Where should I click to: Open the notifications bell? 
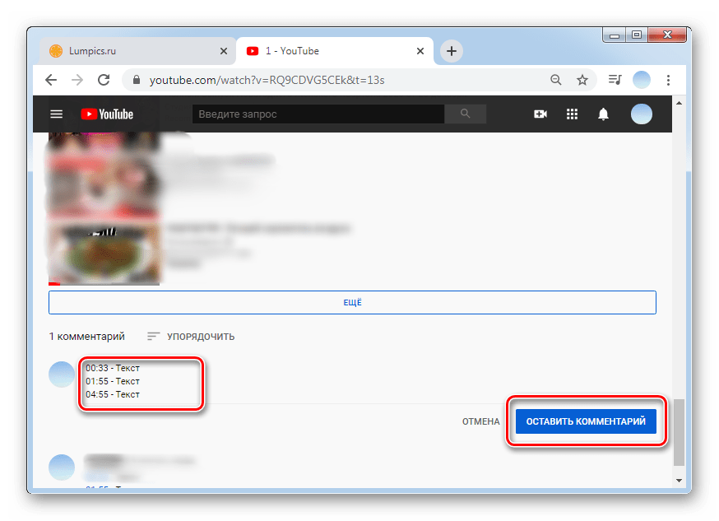tap(604, 114)
